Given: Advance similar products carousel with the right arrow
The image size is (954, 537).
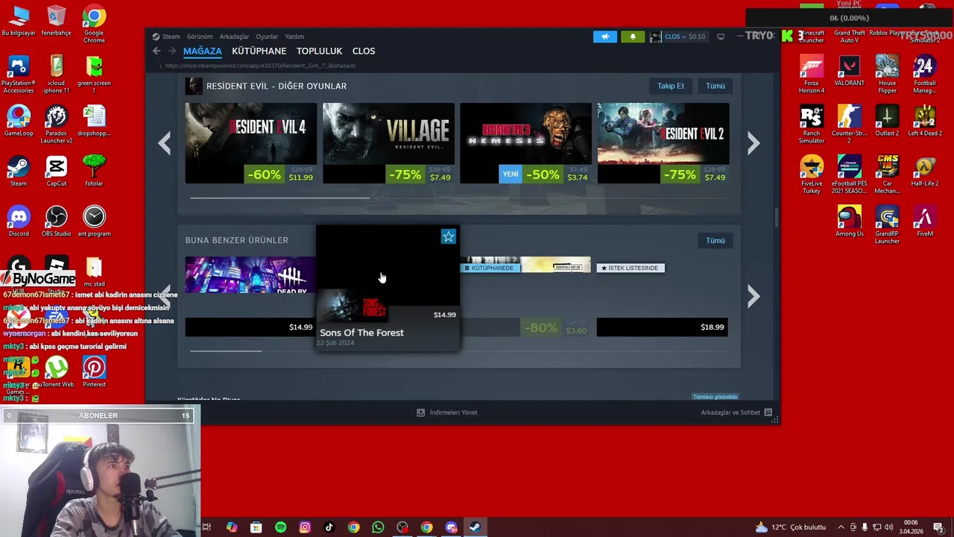Looking at the screenshot, I should pos(754,296).
